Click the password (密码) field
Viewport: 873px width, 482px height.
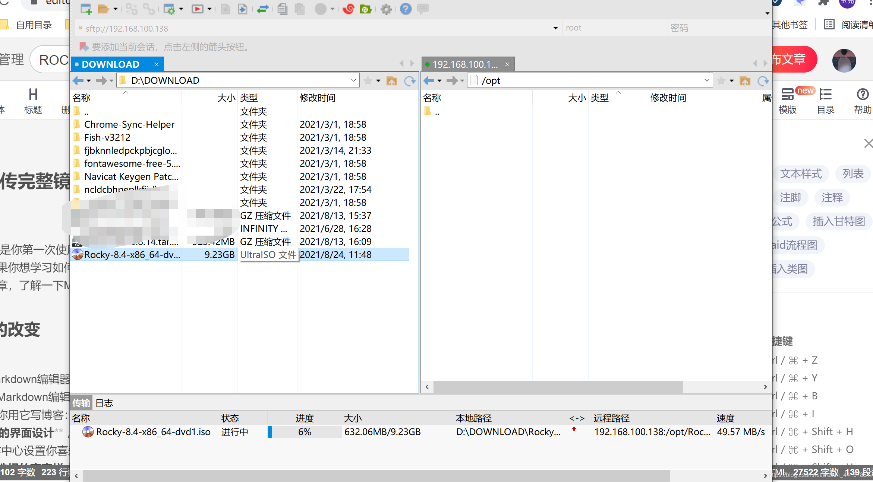[719, 28]
